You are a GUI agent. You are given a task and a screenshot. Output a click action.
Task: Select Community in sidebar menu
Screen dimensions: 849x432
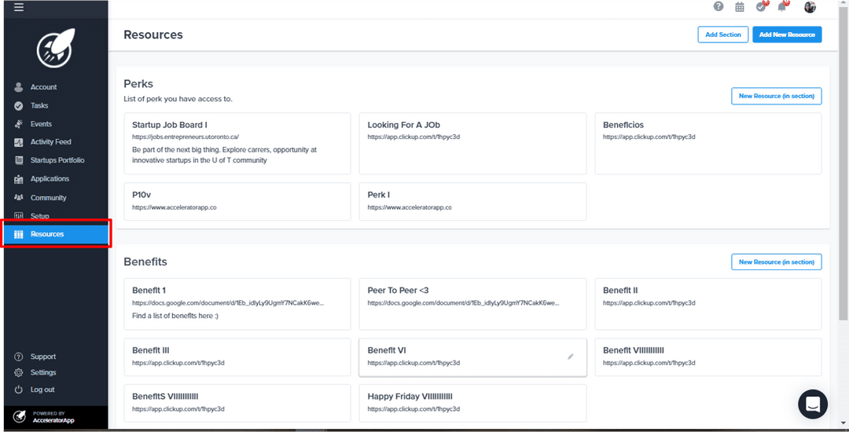point(48,198)
